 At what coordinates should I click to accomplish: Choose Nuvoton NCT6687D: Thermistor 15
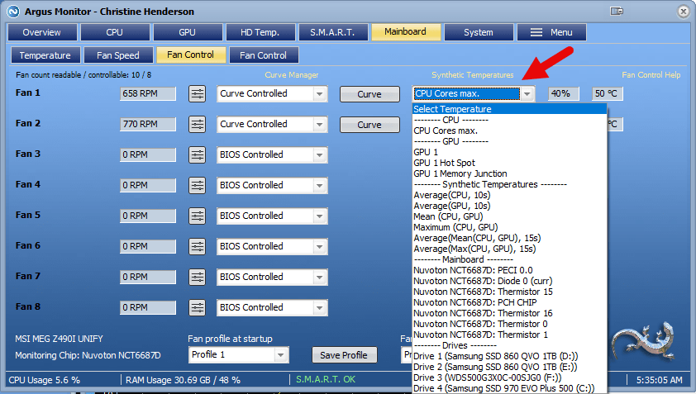point(509,292)
